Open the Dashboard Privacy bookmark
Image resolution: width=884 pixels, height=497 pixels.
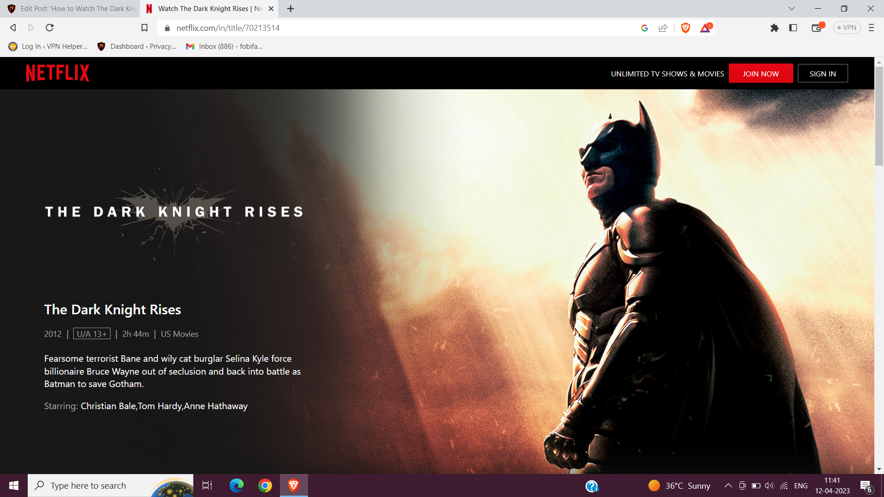click(137, 46)
